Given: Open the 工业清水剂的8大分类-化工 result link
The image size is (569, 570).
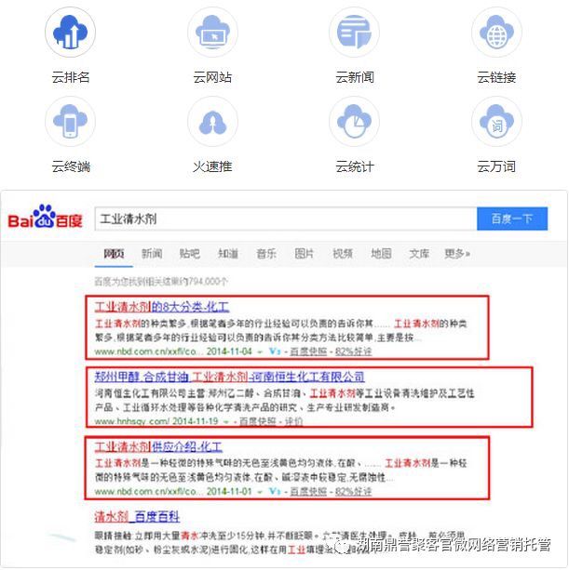Looking at the screenshot, I should [162, 307].
